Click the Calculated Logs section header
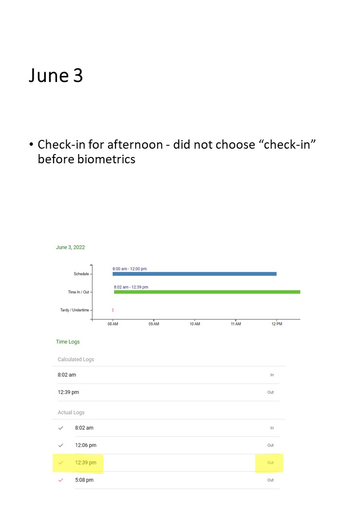351x507 pixels. click(76, 359)
